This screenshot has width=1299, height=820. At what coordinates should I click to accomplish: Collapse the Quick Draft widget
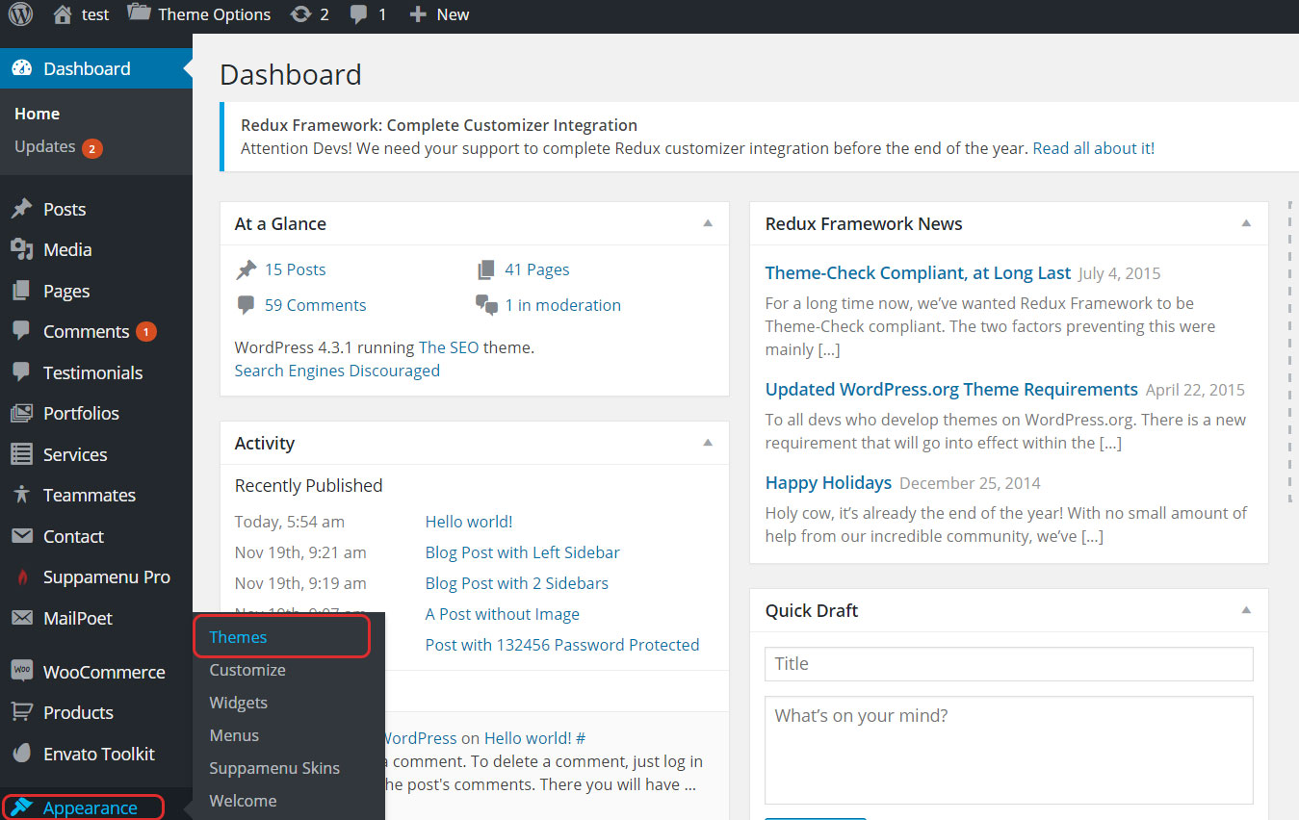(x=1246, y=610)
